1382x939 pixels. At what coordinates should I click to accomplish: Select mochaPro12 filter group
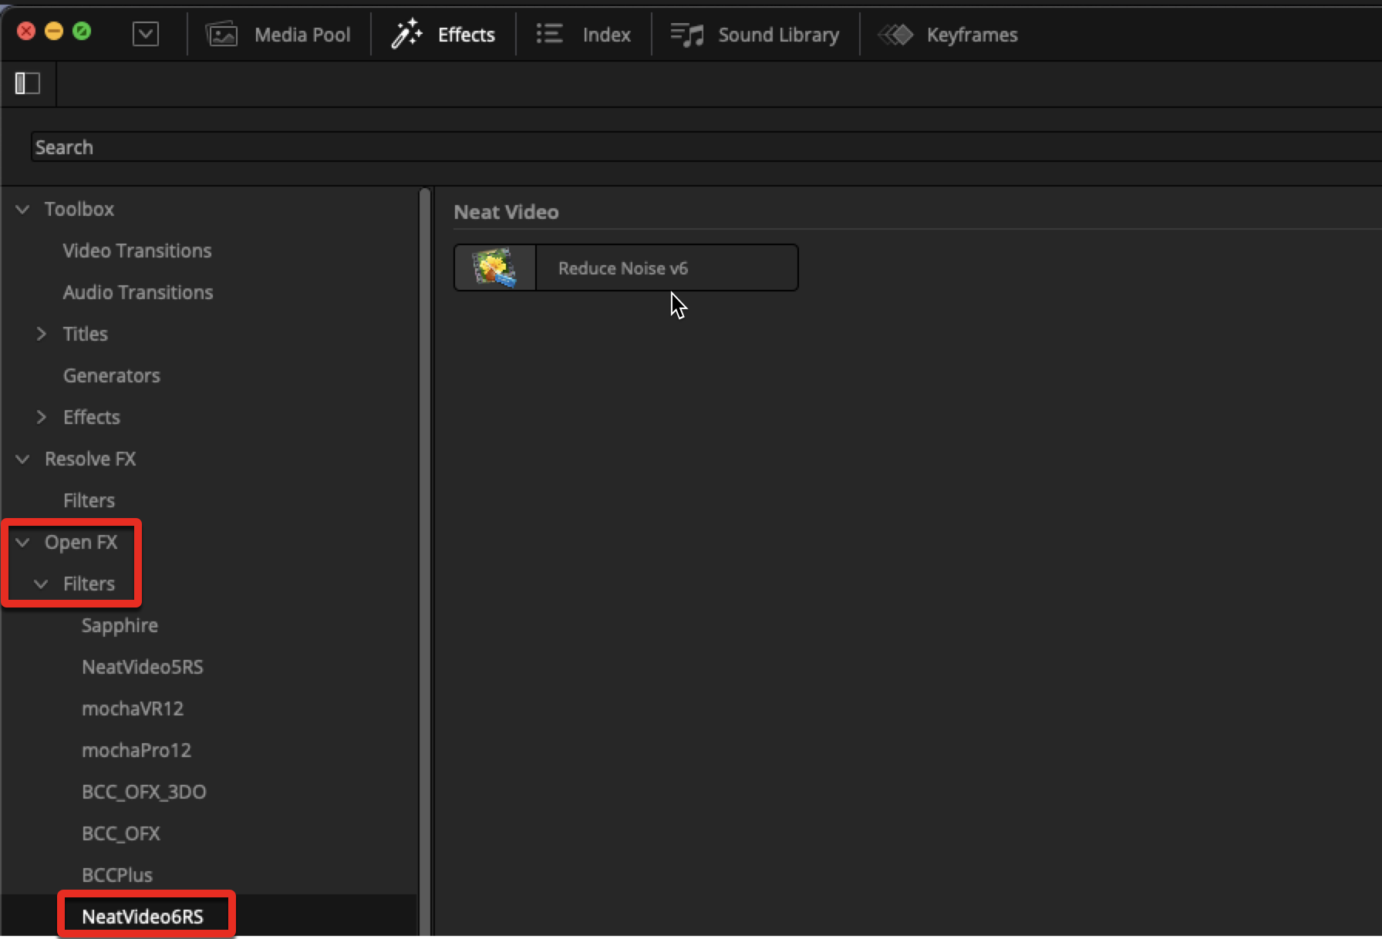[x=137, y=750]
